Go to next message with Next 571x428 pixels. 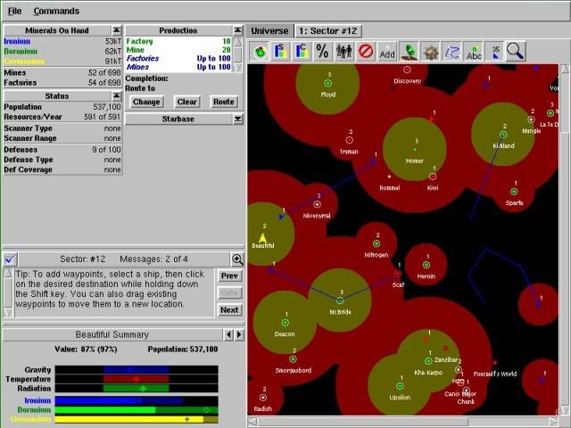[229, 310]
